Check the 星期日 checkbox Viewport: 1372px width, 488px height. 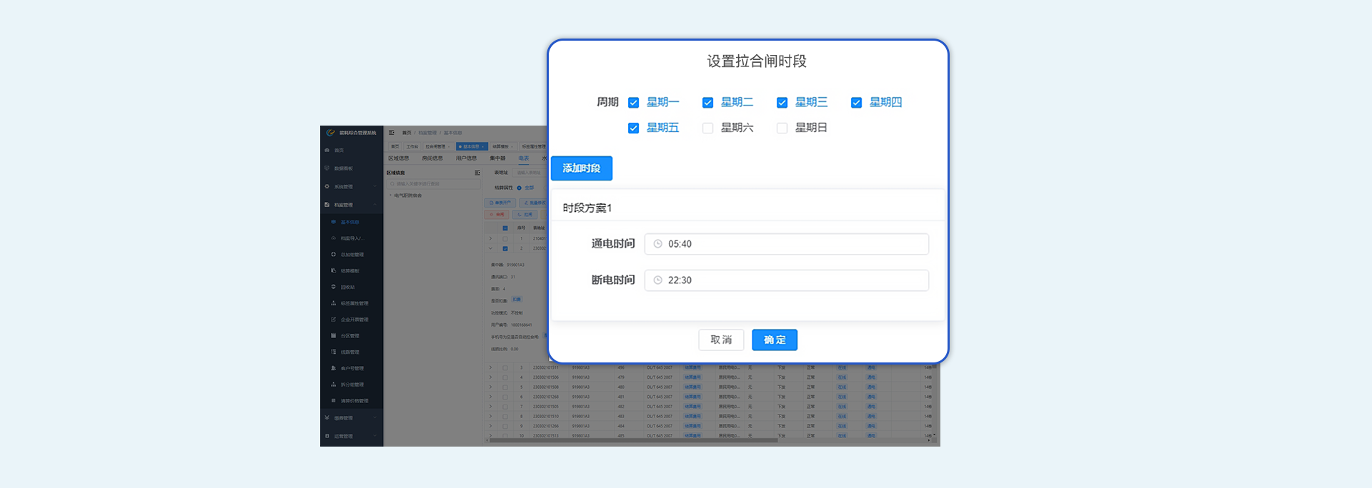pyautogui.click(x=782, y=128)
